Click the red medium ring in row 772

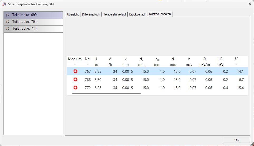coord(75,88)
